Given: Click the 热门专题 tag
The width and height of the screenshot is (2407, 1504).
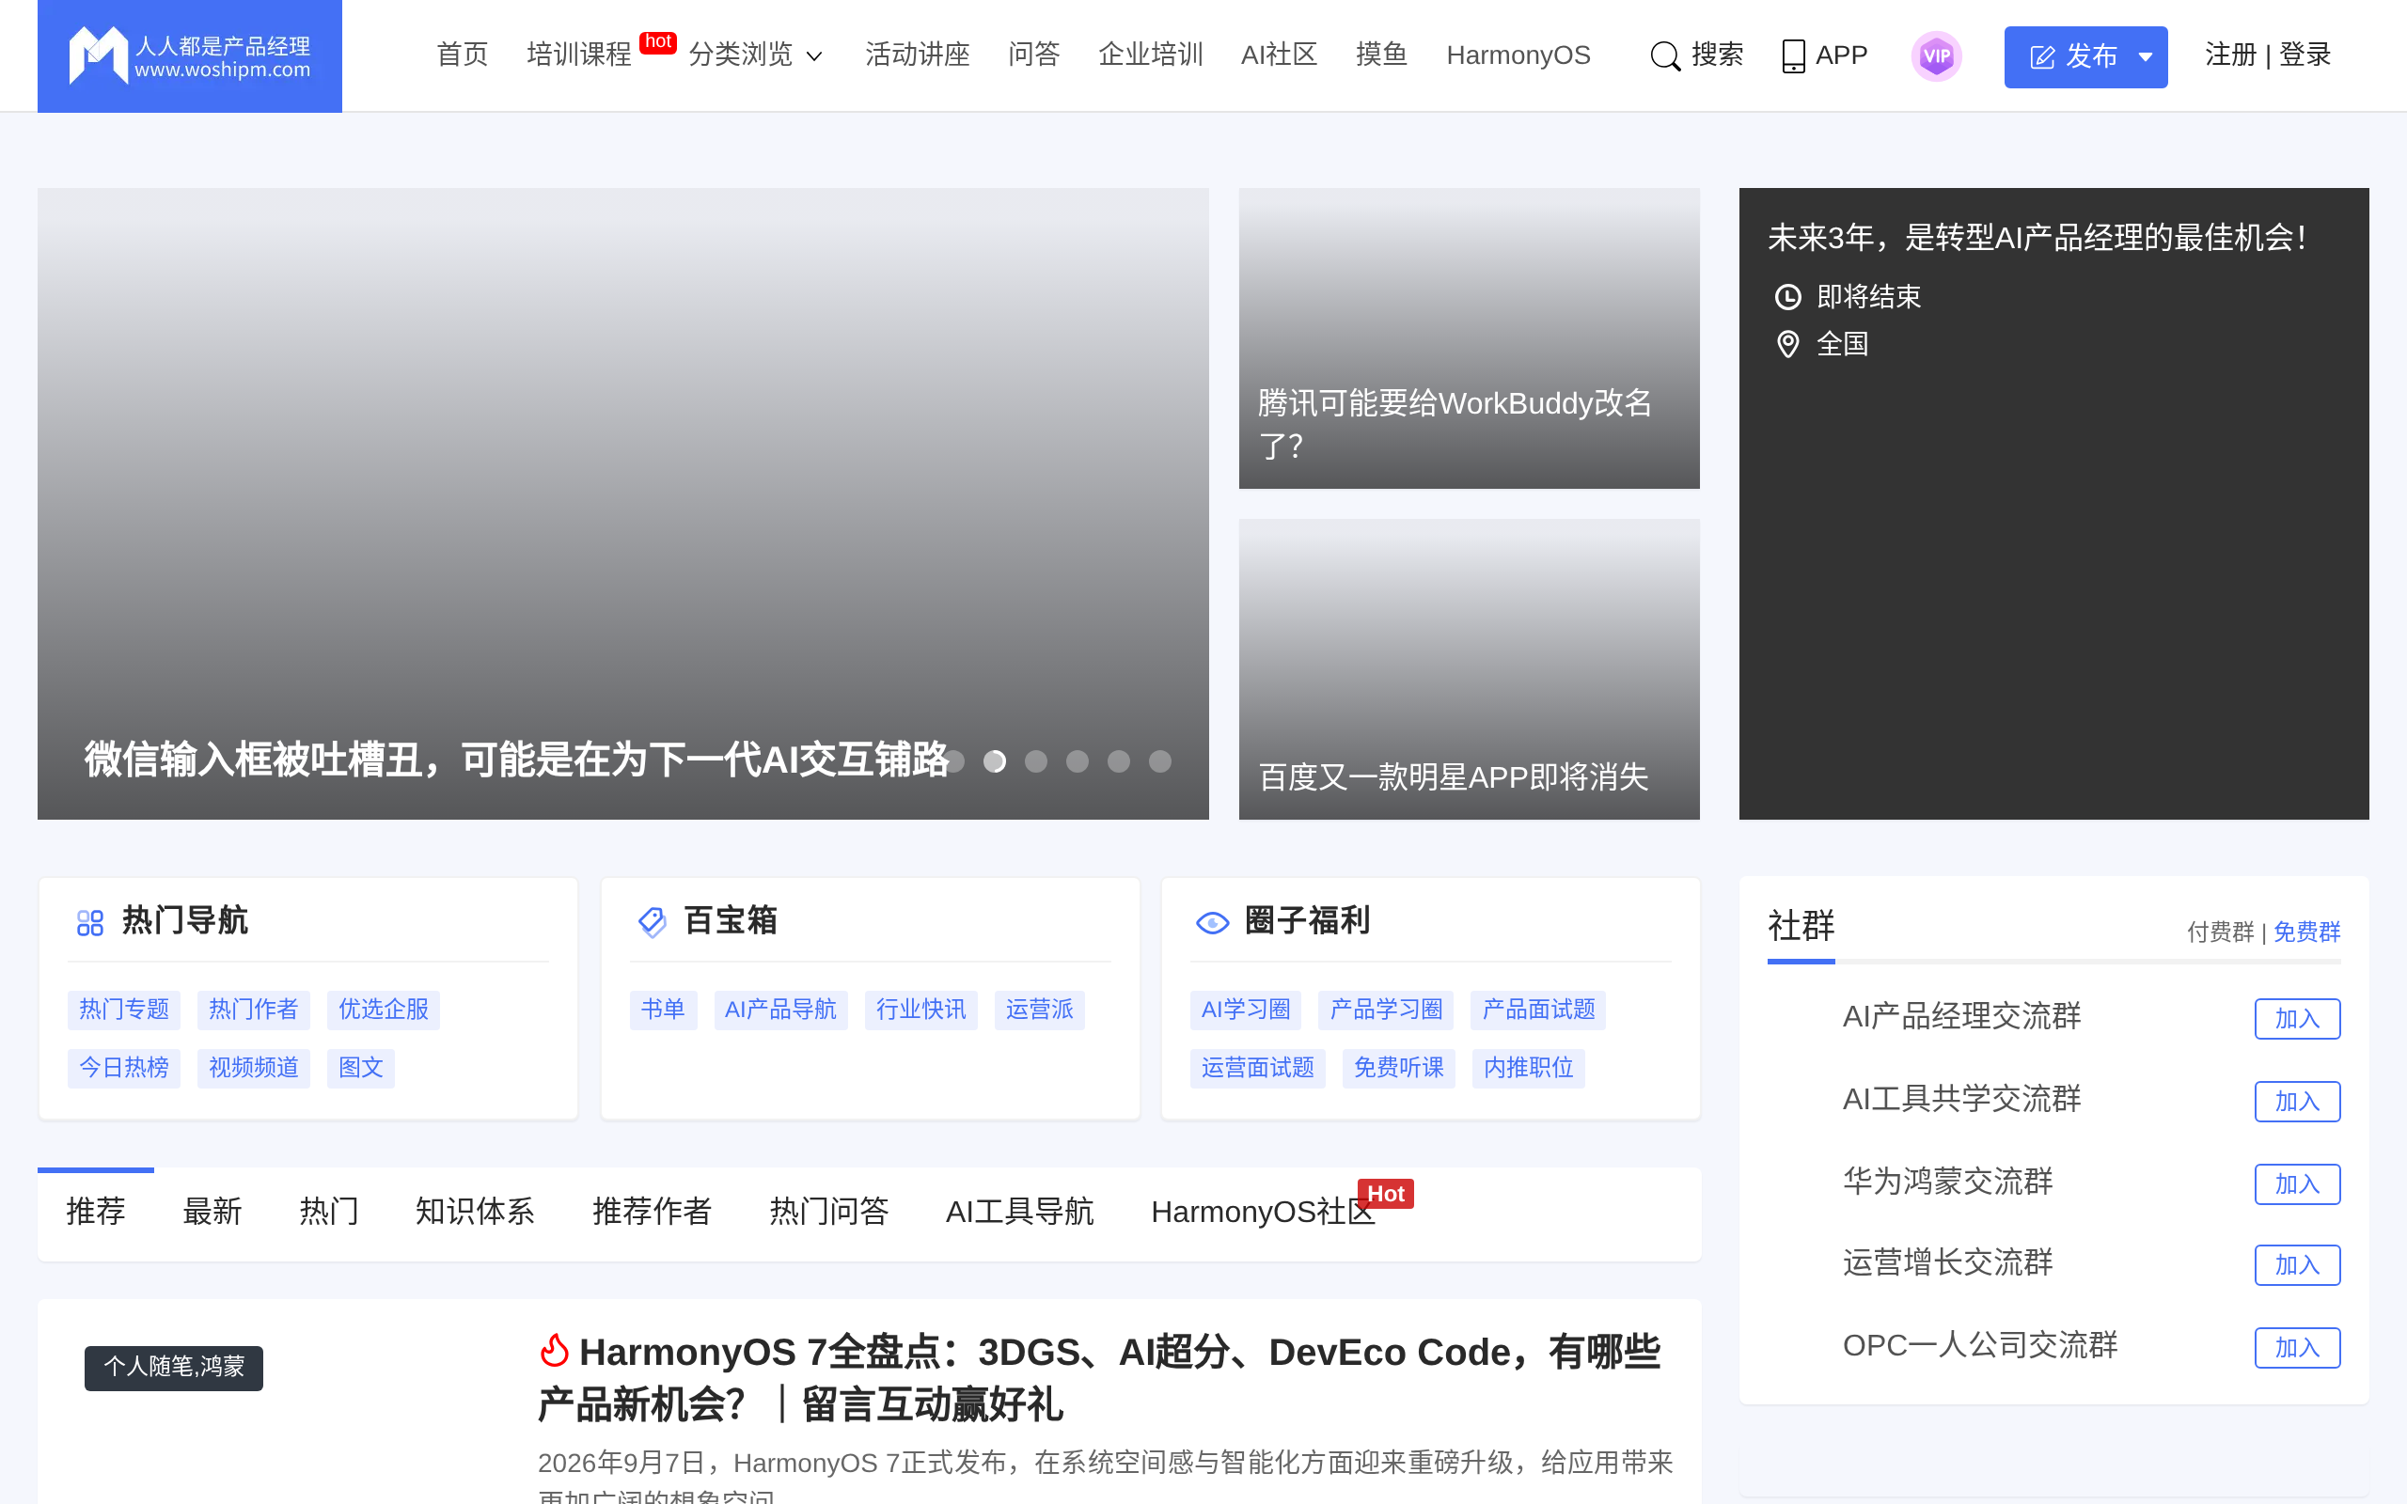Looking at the screenshot, I should pos(124,1010).
